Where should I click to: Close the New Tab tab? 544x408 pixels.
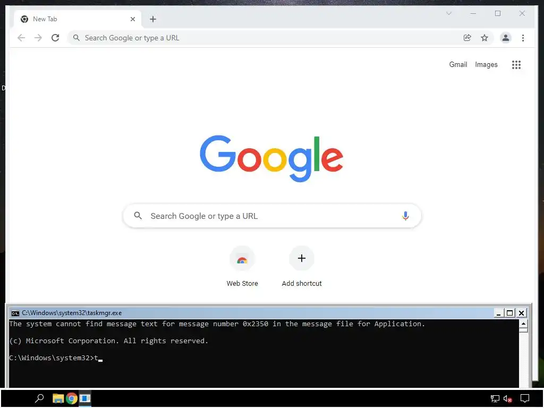132,19
